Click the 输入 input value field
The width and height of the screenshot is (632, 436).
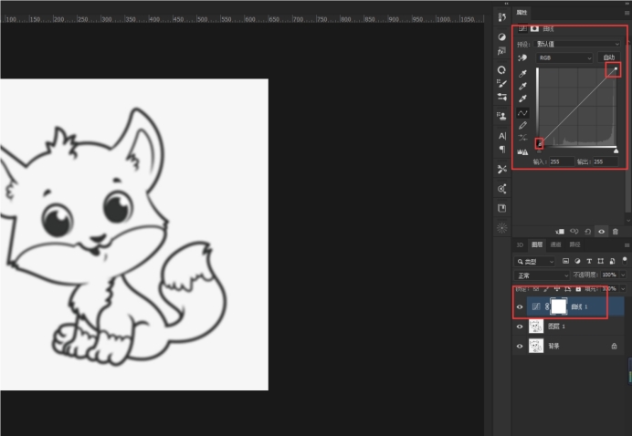click(x=562, y=161)
